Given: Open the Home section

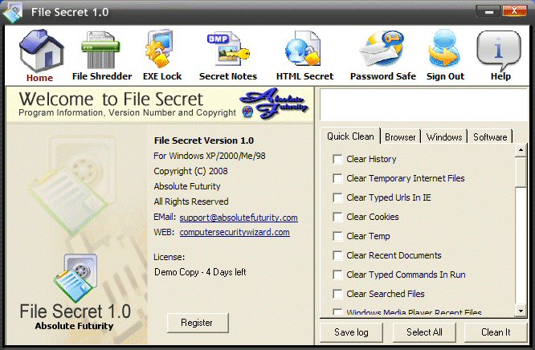Looking at the screenshot, I should click(41, 55).
